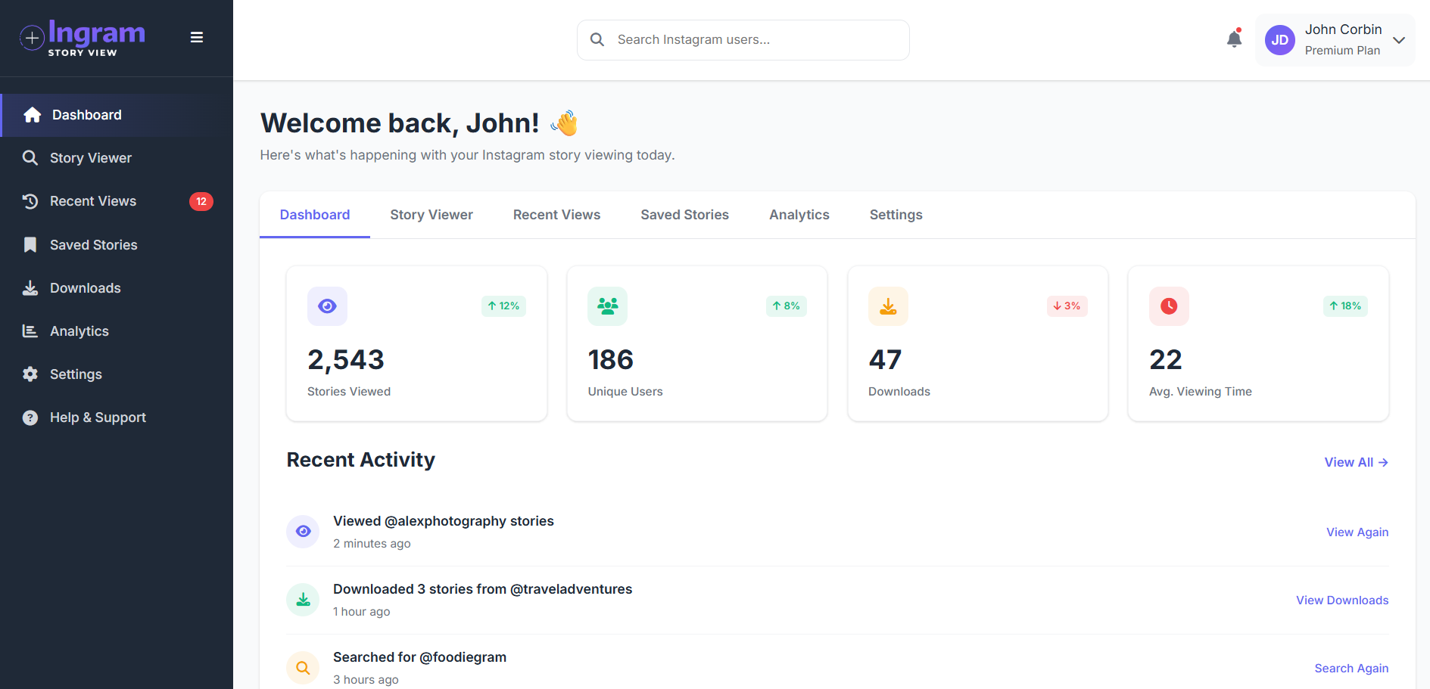This screenshot has width=1430, height=689.
Task: Click the magnifier icon in the search bar
Action: point(597,39)
